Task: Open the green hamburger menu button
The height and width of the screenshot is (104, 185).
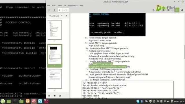Action: tap(177, 10)
